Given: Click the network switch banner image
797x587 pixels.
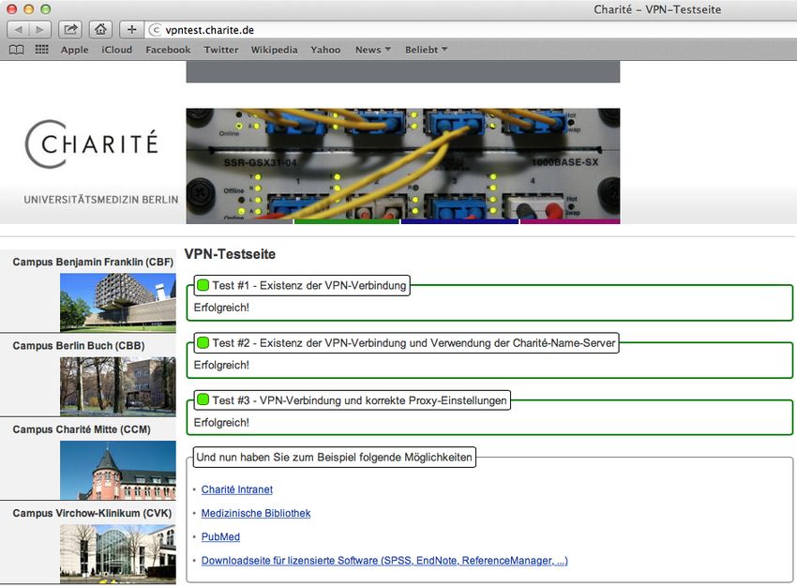Looking at the screenshot, I should [403, 164].
